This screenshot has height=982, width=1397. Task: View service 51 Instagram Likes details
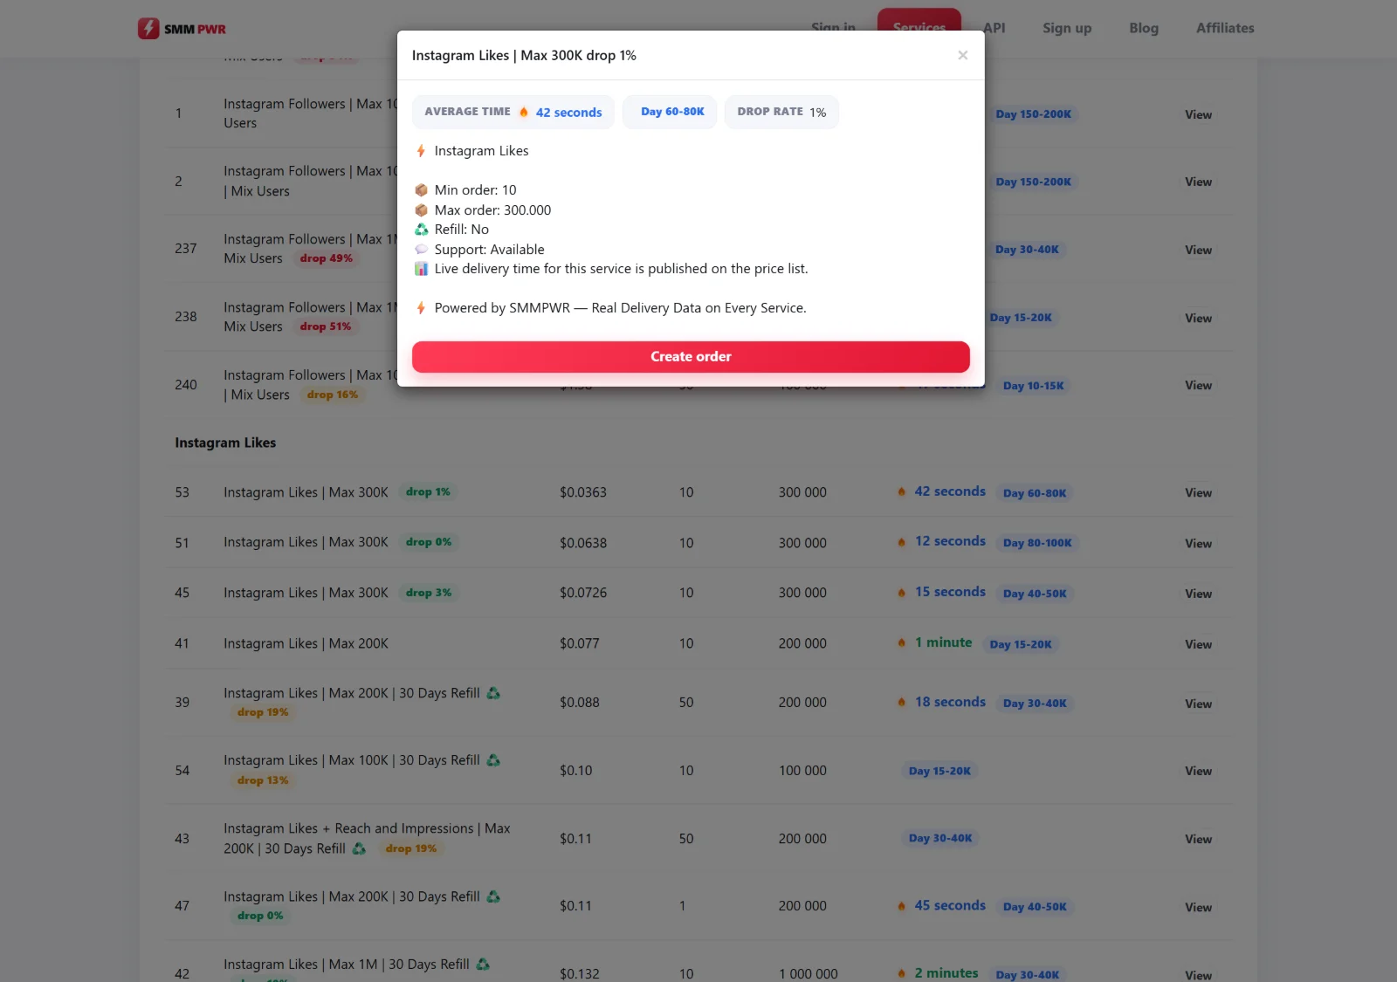[x=1198, y=544]
